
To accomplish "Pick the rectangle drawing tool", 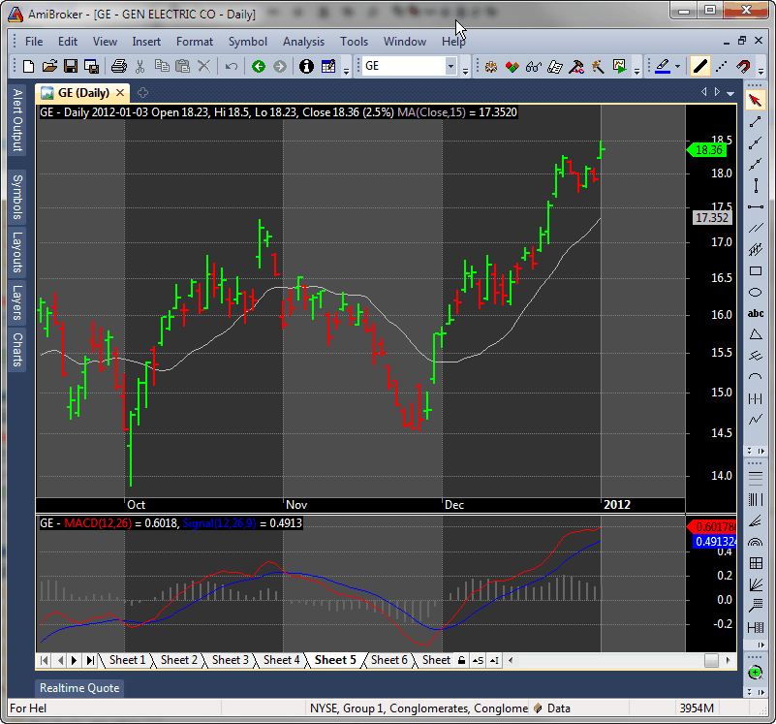I will (756, 270).
